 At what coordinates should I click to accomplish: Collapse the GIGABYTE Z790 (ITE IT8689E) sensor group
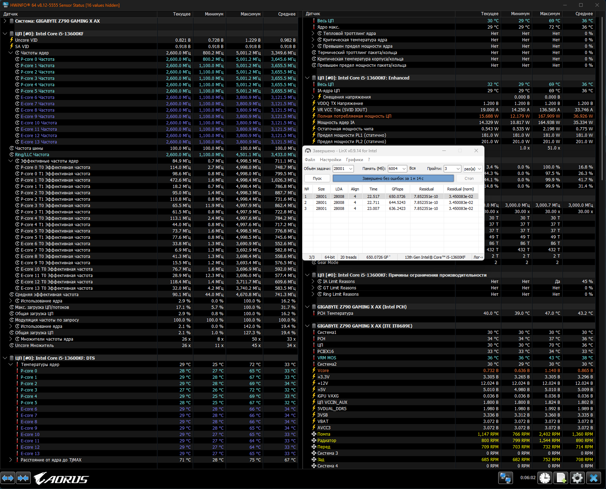(x=307, y=326)
